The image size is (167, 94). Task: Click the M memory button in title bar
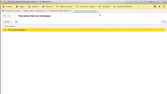click(148, 2)
